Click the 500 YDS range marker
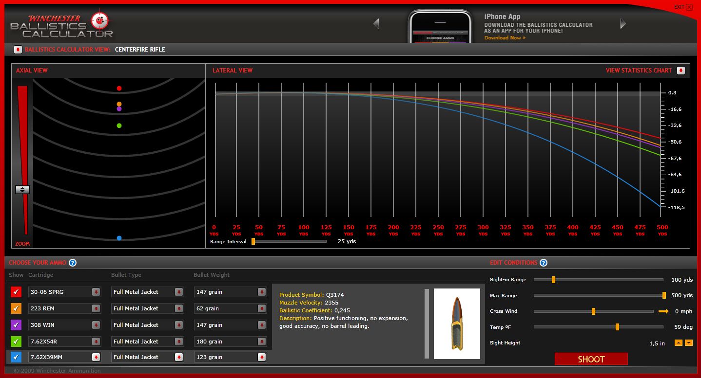This screenshot has width=701, height=378. (662, 230)
